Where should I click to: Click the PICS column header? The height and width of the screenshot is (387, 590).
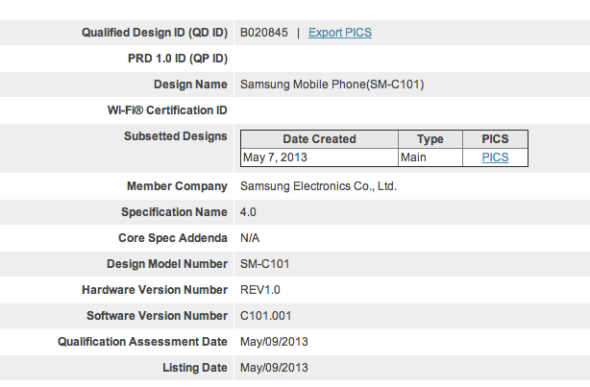coord(495,139)
